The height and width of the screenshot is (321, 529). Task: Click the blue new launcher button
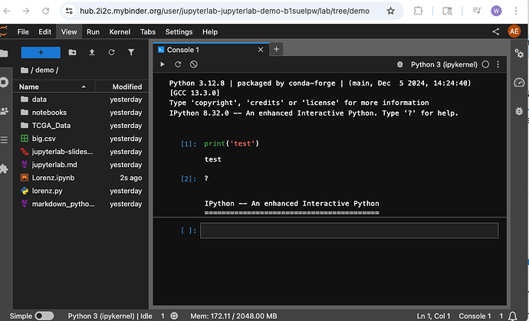40,52
